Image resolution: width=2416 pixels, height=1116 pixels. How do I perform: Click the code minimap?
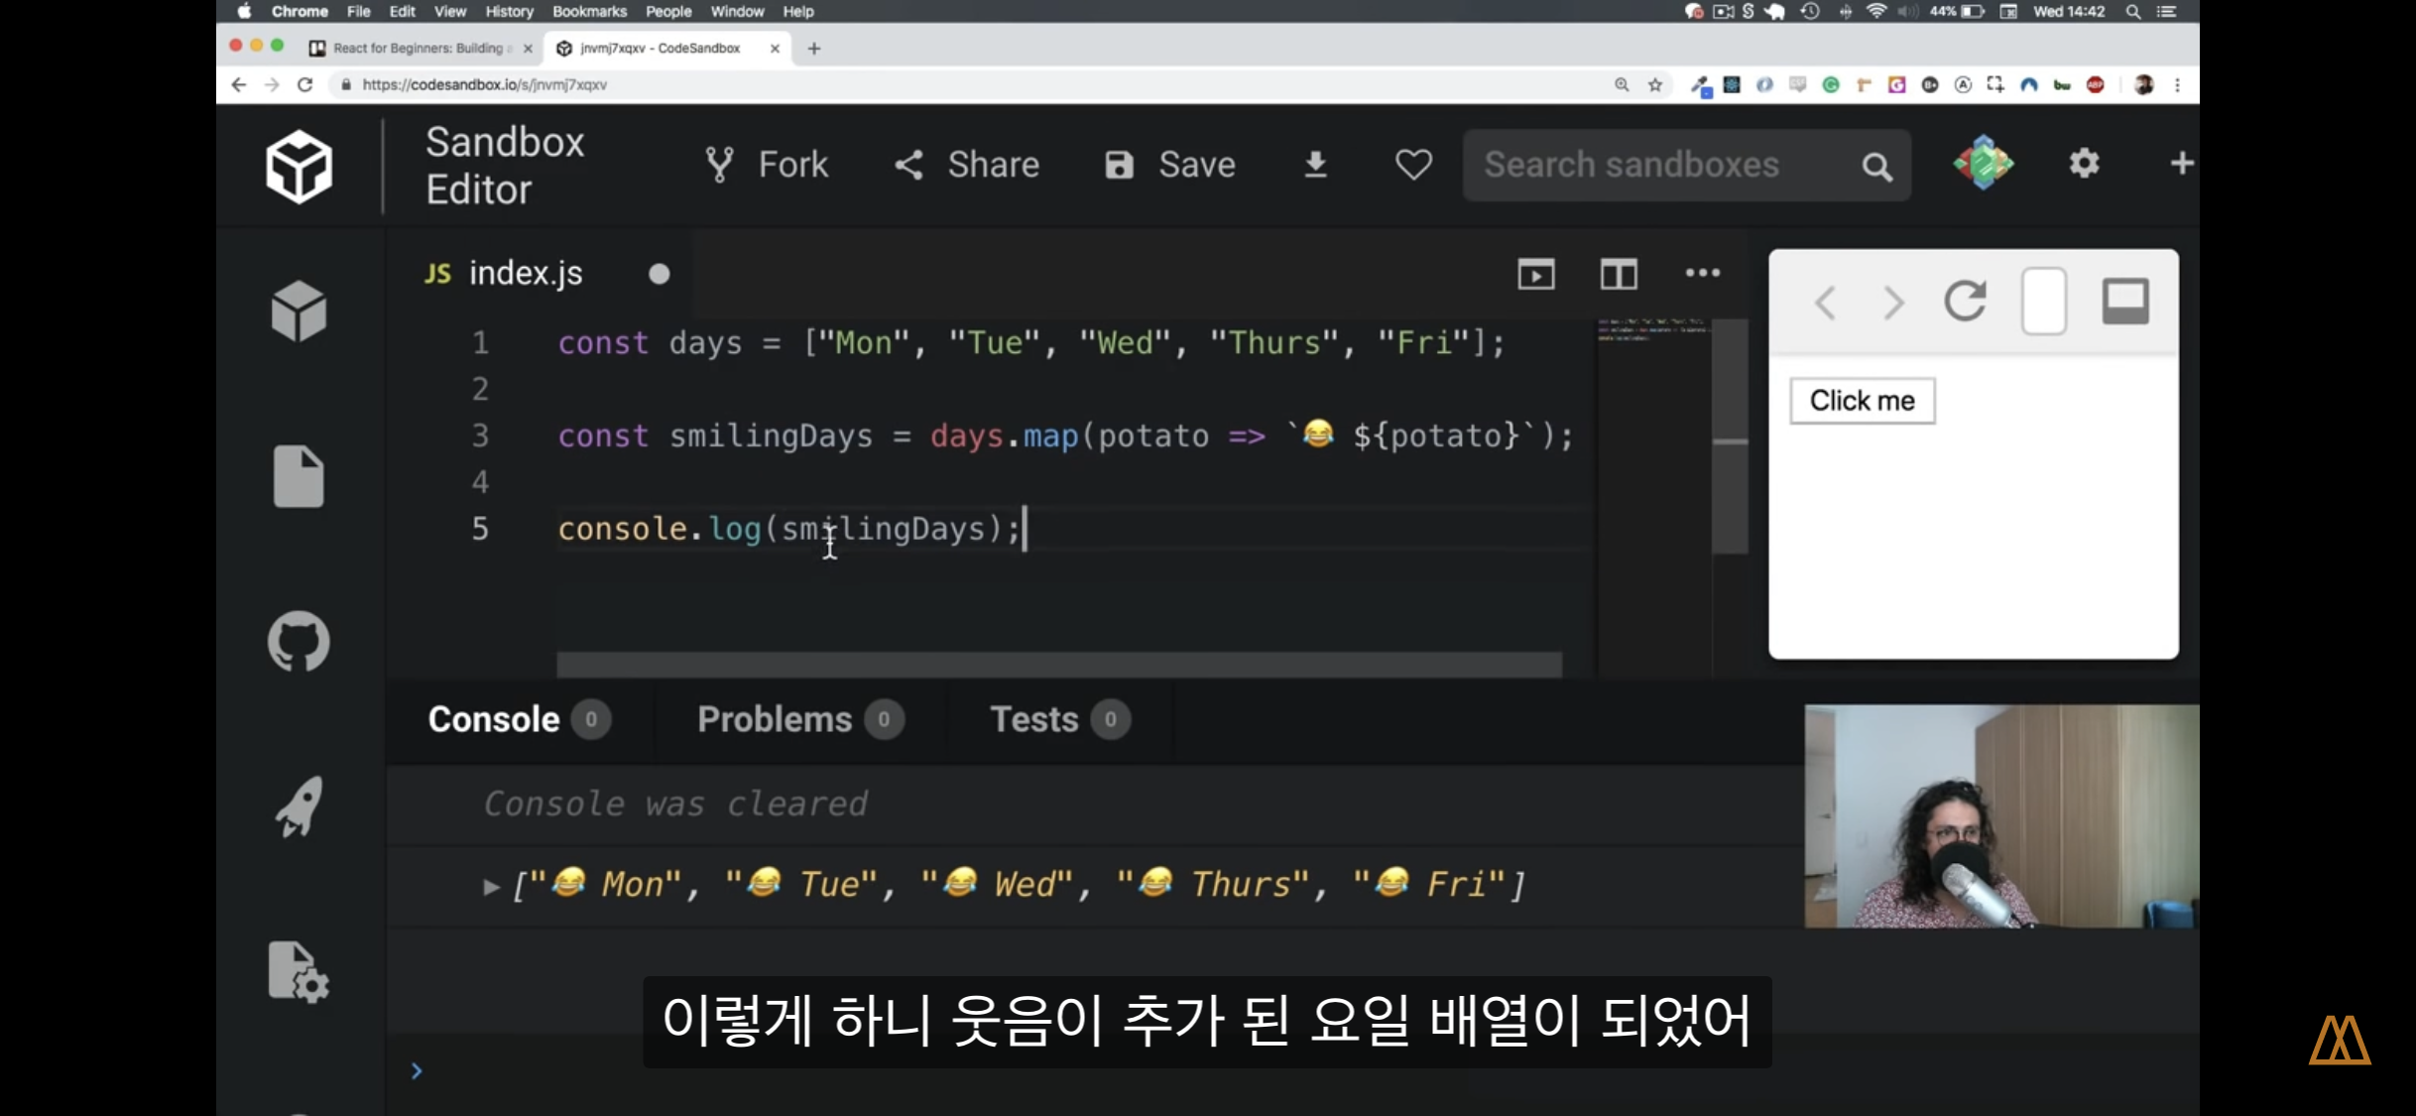(x=1653, y=330)
